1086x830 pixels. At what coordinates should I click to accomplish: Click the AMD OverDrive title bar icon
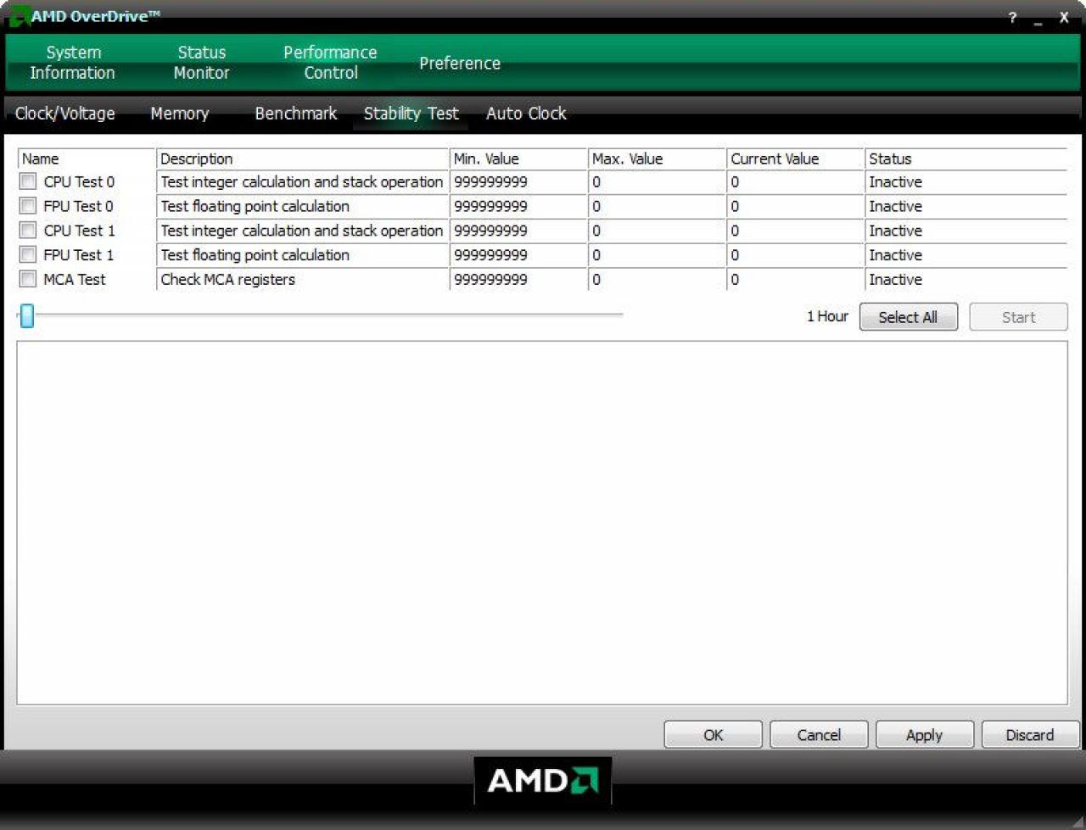click(x=19, y=17)
